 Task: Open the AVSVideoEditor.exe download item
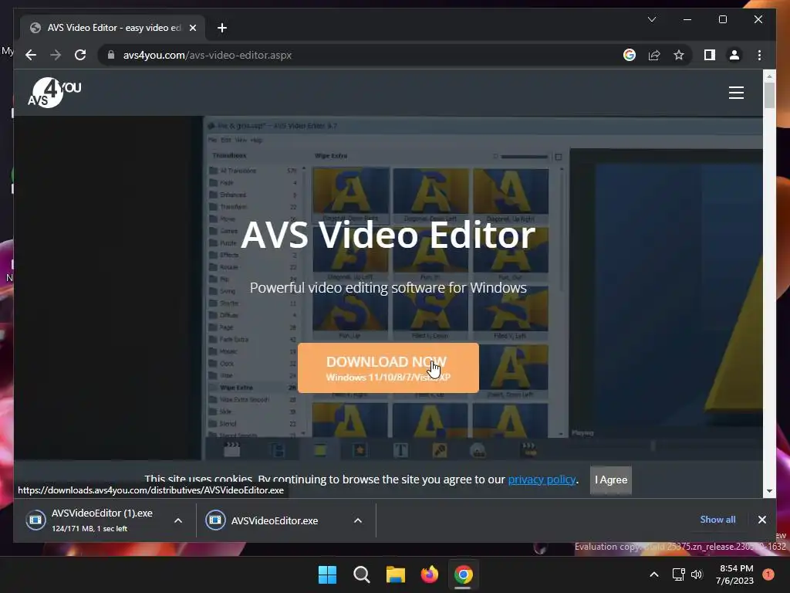pyautogui.click(x=275, y=520)
